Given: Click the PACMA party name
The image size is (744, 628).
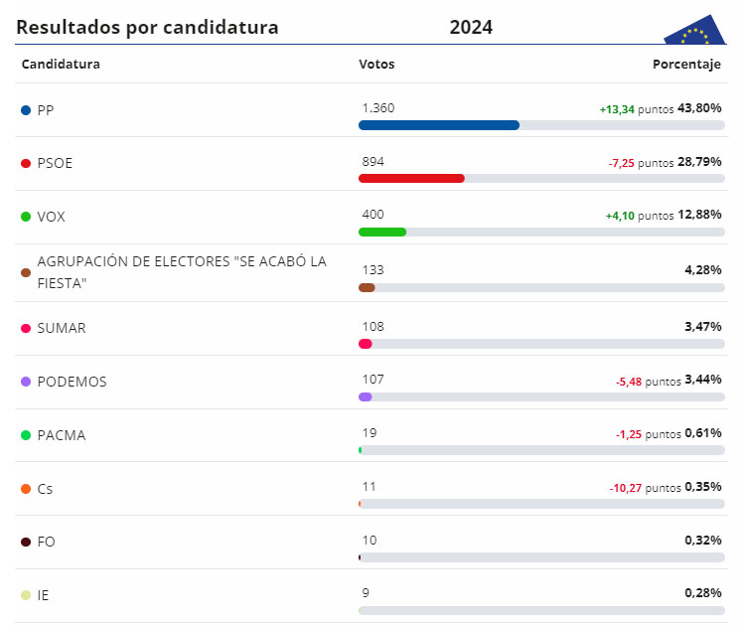Looking at the screenshot, I should click(x=61, y=435).
